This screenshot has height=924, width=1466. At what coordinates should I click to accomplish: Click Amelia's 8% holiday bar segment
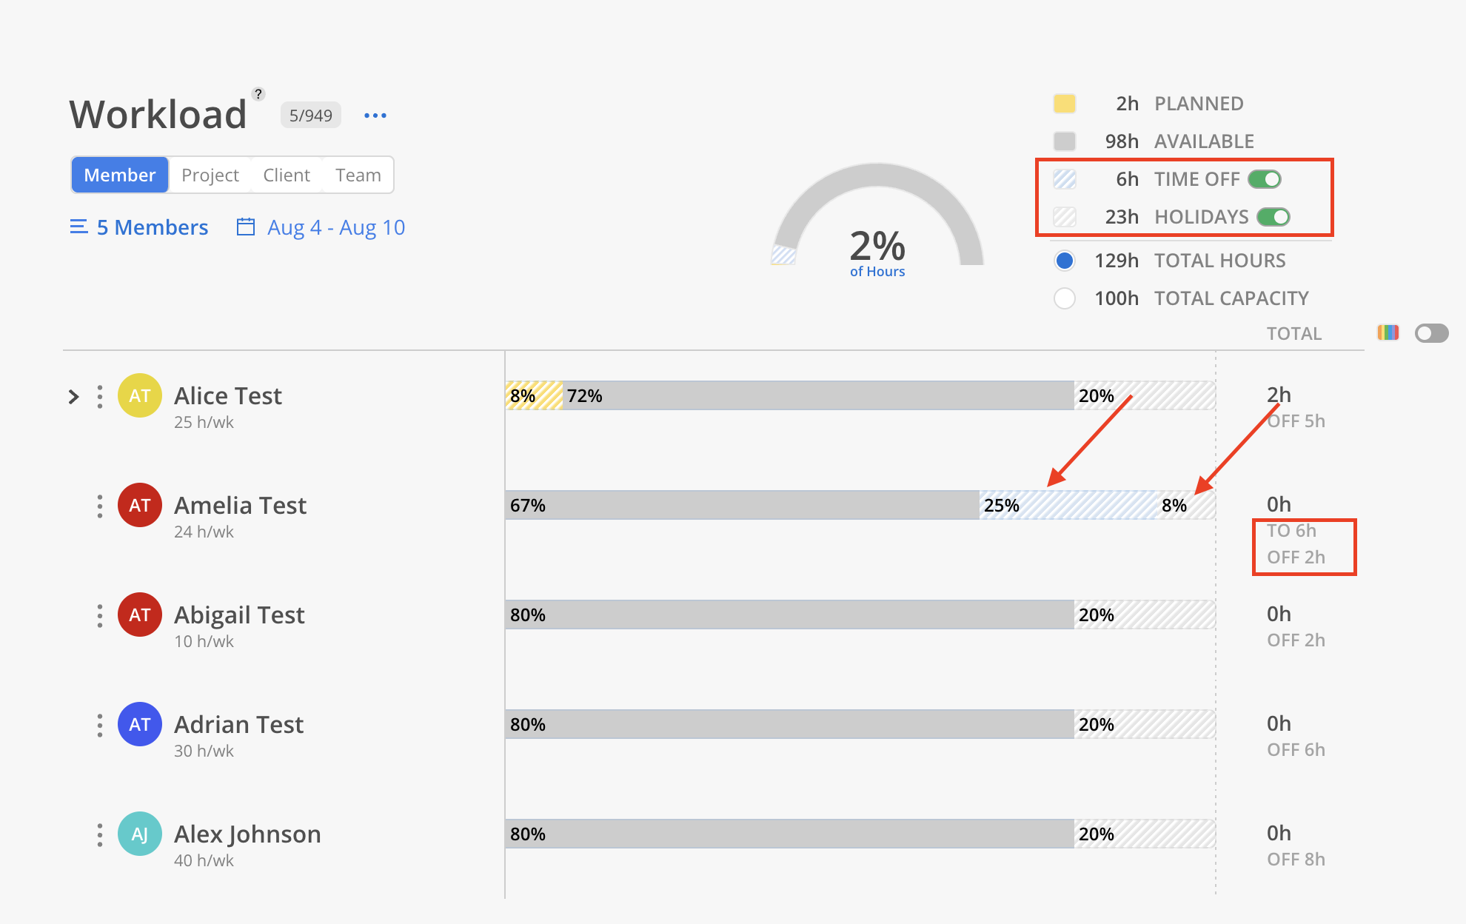(1185, 505)
